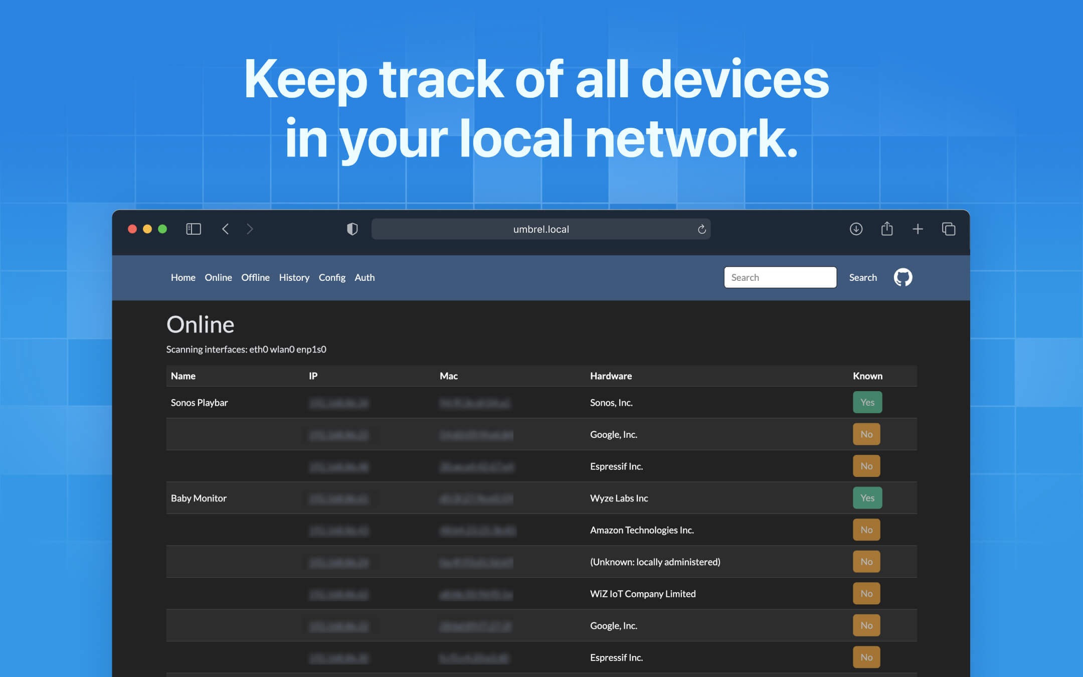Click the umbrel.local address bar
1083x677 pixels.
click(x=540, y=229)
